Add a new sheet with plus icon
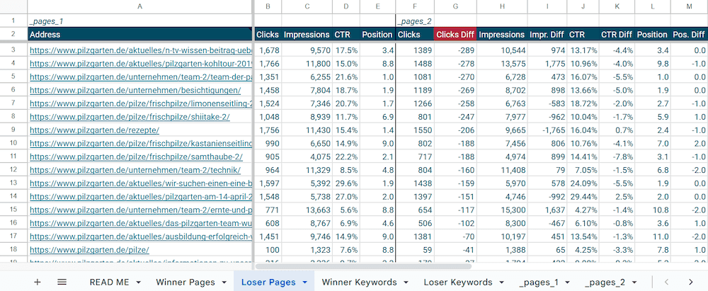708x291 pixels. coord(38,282)
